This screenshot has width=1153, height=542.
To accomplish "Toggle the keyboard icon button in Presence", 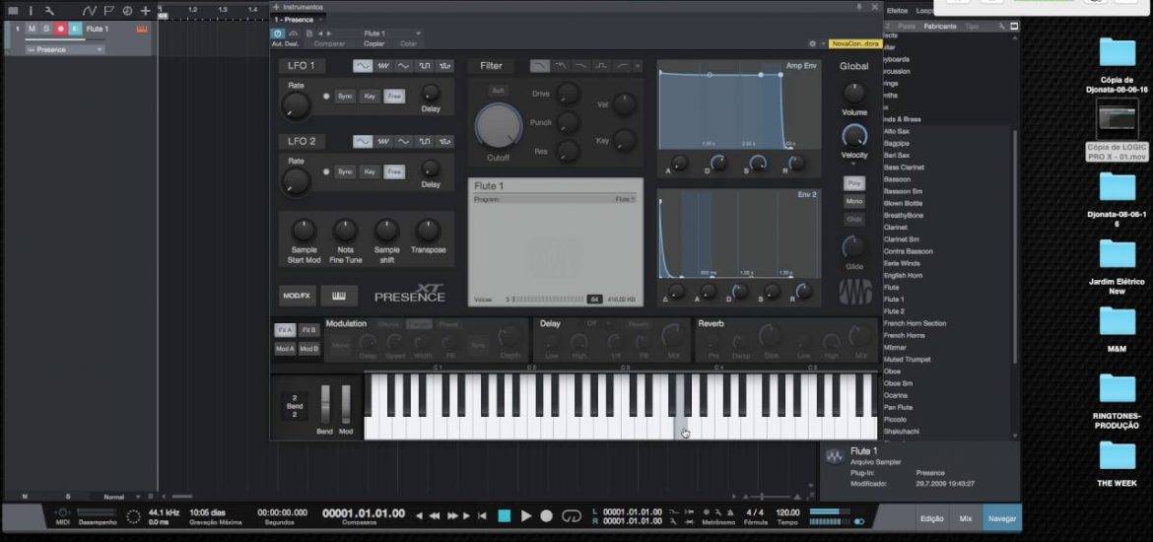I will click(339, 296).
